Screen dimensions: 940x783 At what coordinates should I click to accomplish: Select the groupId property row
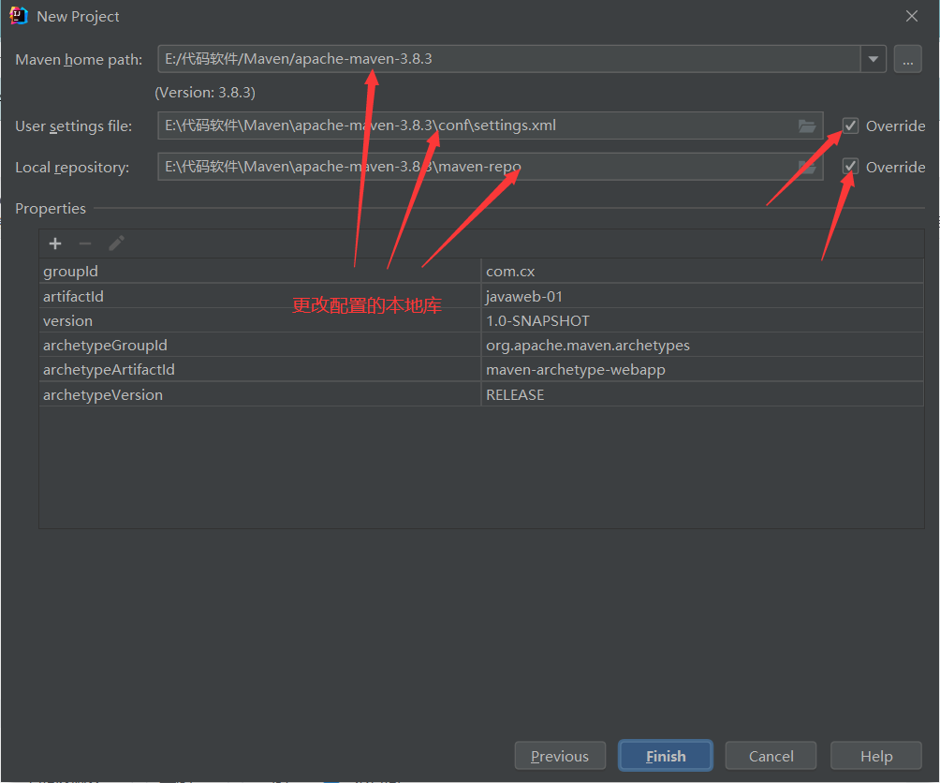click(481, 271)
